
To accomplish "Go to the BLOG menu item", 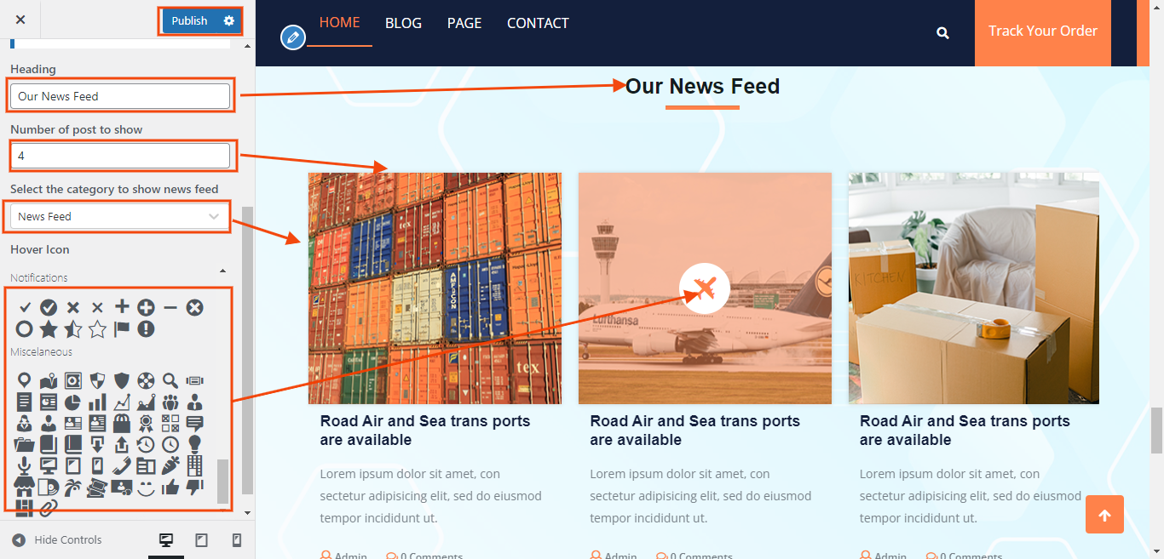I will click(x=403, y=23).
